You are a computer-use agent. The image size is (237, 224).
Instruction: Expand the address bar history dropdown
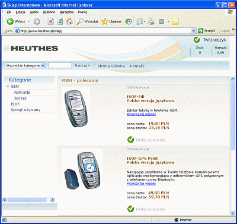coord(194,31)
